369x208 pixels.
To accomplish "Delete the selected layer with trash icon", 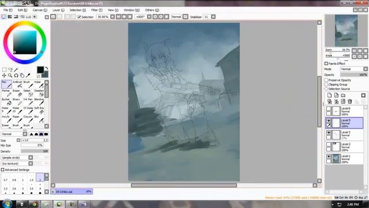I will pos(350,102).
